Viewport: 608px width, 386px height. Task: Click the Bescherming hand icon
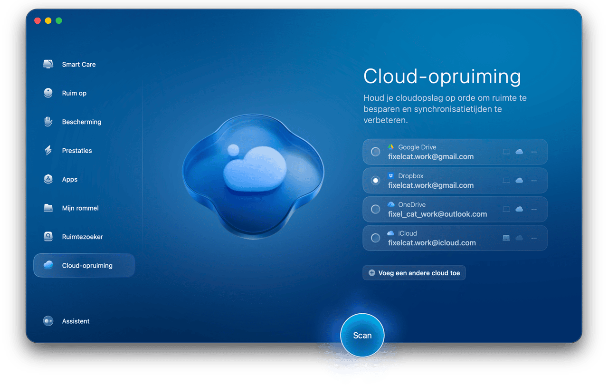tap(48, 122)
